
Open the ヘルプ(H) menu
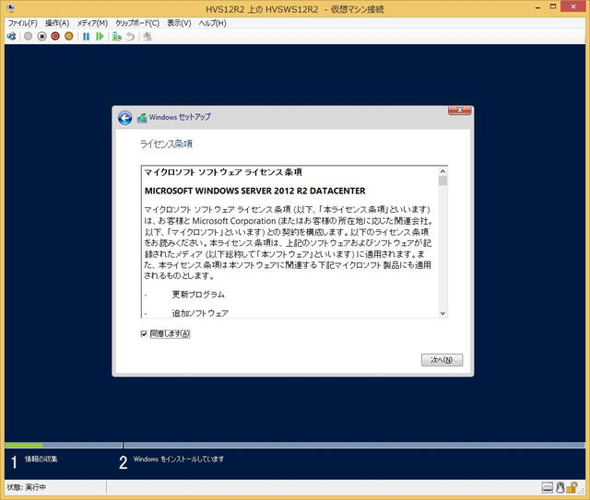tap(212, 23)
